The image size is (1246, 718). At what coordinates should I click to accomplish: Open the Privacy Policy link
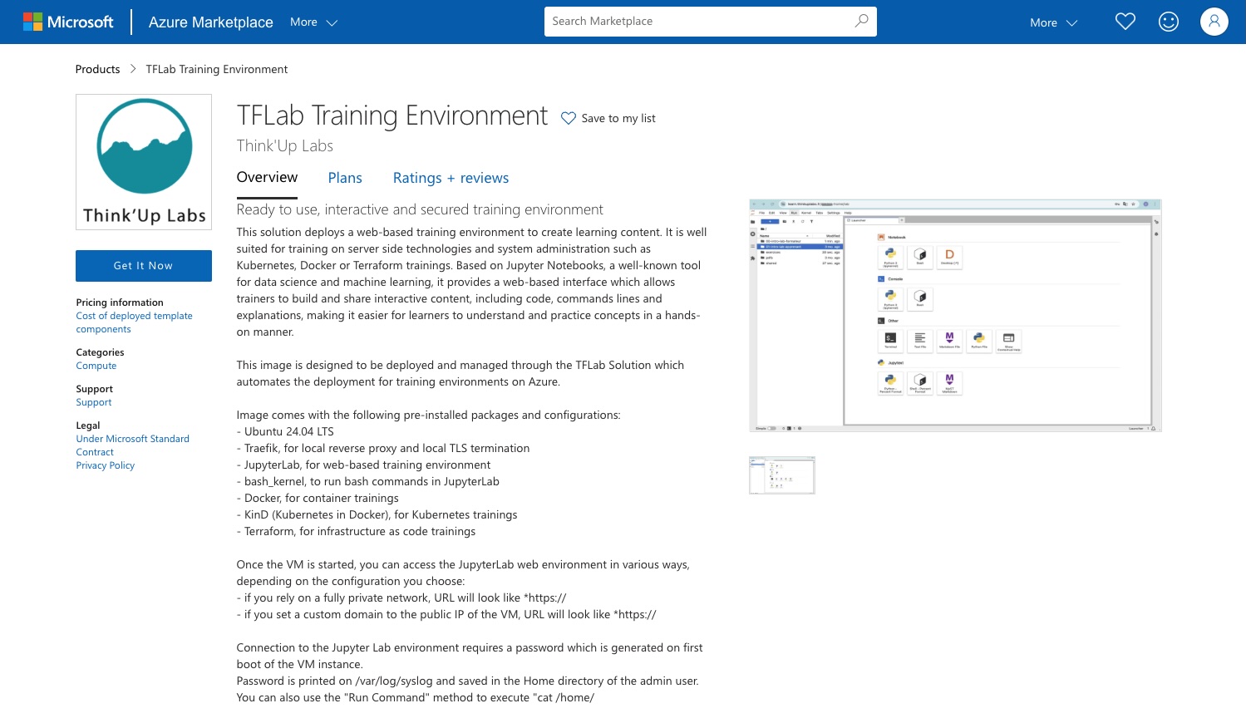106,465
